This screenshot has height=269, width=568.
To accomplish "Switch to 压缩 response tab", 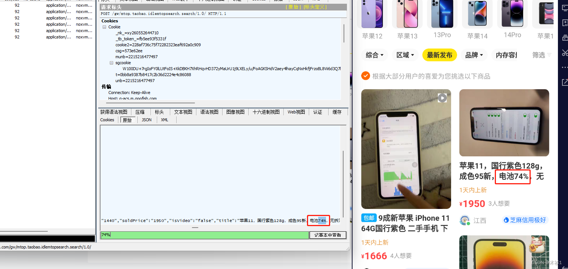I will [140, 112].
